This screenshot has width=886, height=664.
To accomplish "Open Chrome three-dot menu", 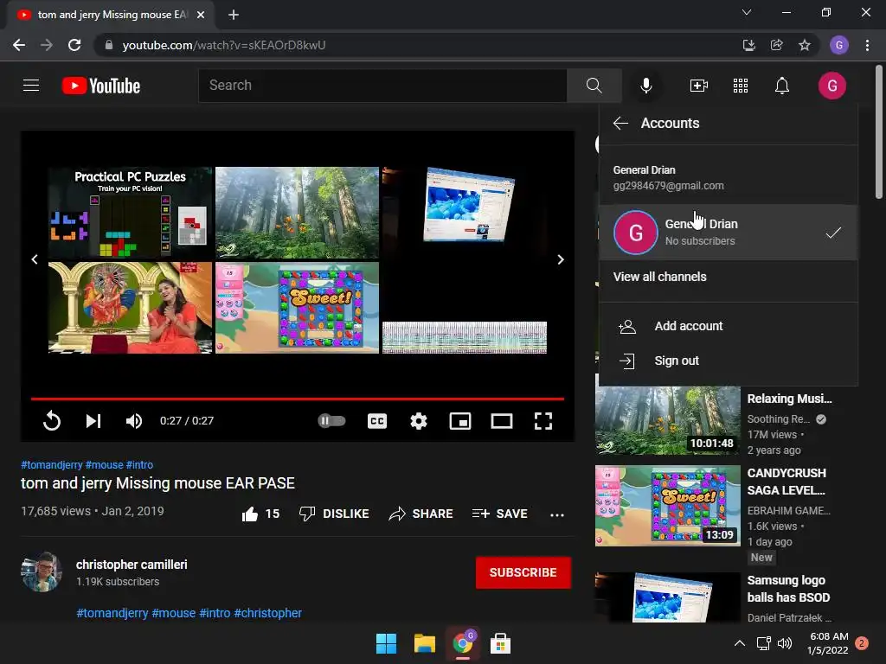I will point(867,45).
